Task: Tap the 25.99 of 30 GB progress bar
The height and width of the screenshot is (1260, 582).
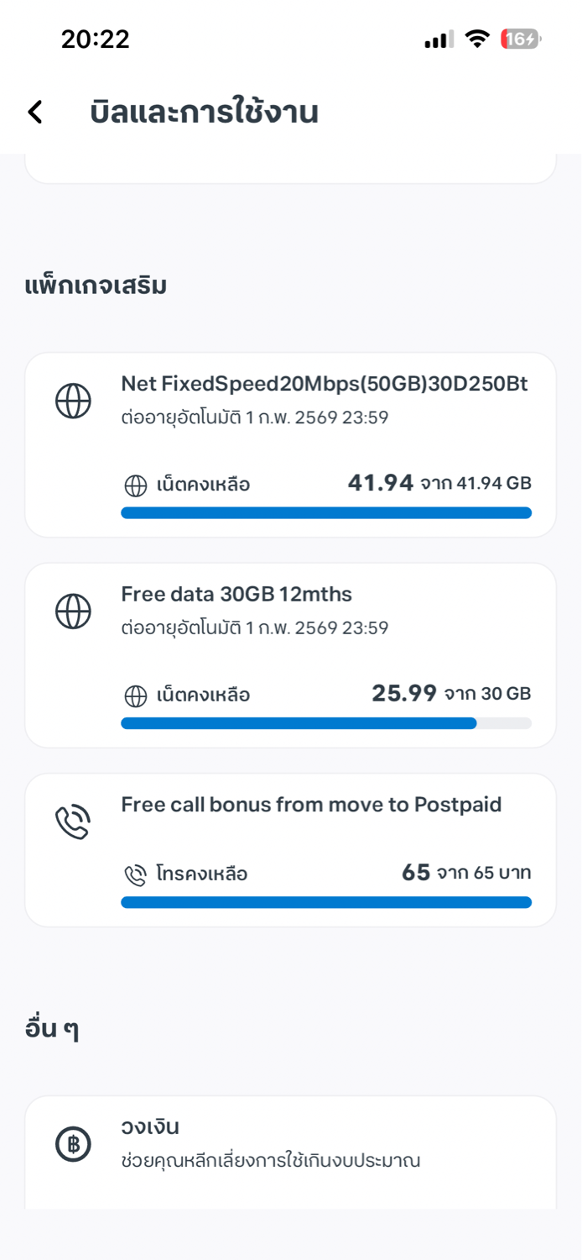Action: (x=325, y=723)
